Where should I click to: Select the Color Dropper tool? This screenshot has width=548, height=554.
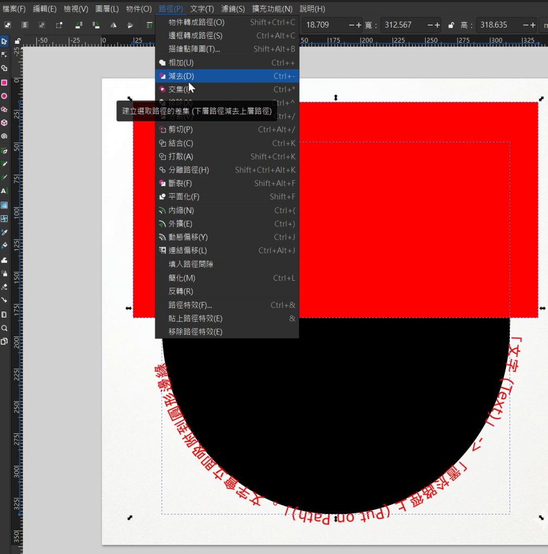[4, 232]
